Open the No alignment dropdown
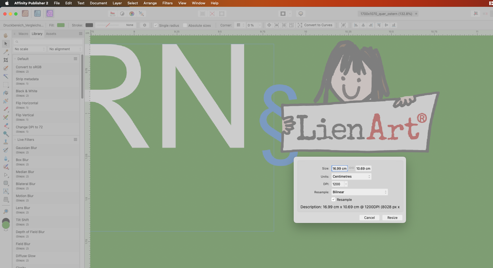The width and height of the screenshot is (493, 268). (x=65, y=49)
